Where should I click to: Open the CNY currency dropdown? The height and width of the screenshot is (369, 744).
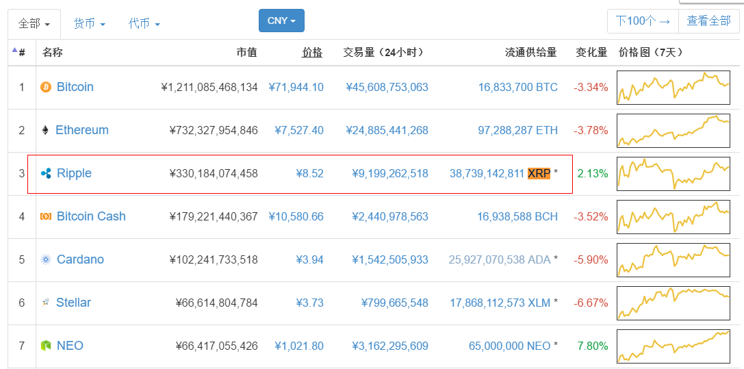click(281, 21)
